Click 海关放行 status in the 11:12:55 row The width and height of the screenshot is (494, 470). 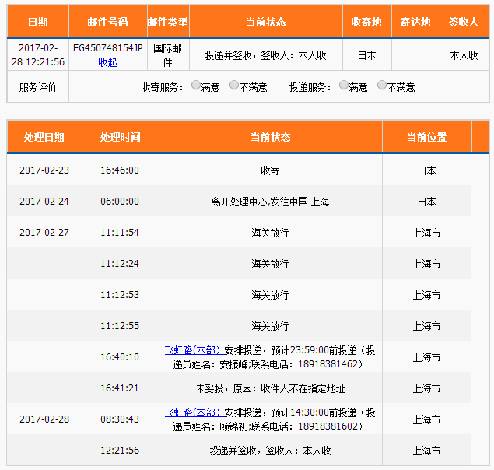270,326
